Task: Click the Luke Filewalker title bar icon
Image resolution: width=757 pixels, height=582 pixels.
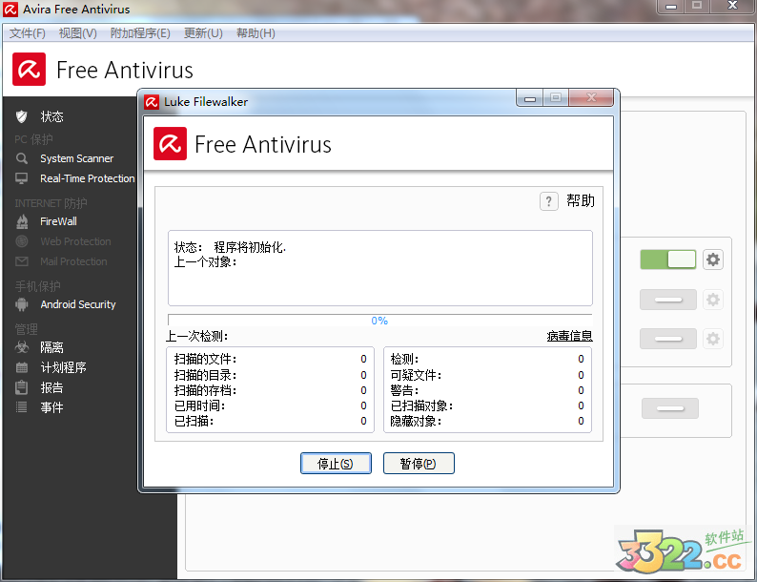Action: point(151,102)
